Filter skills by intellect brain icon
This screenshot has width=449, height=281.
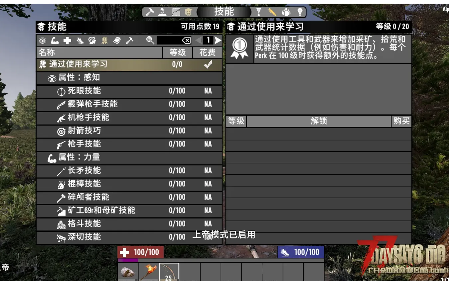click(92, 41)
